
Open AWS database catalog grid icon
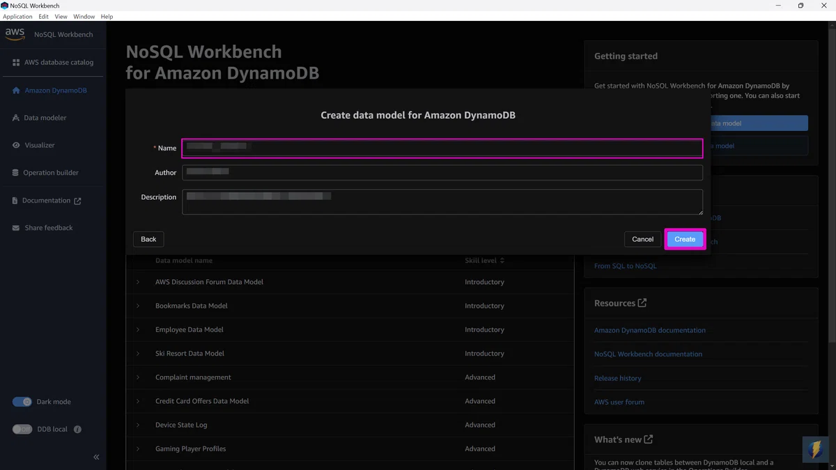[16, 63]
